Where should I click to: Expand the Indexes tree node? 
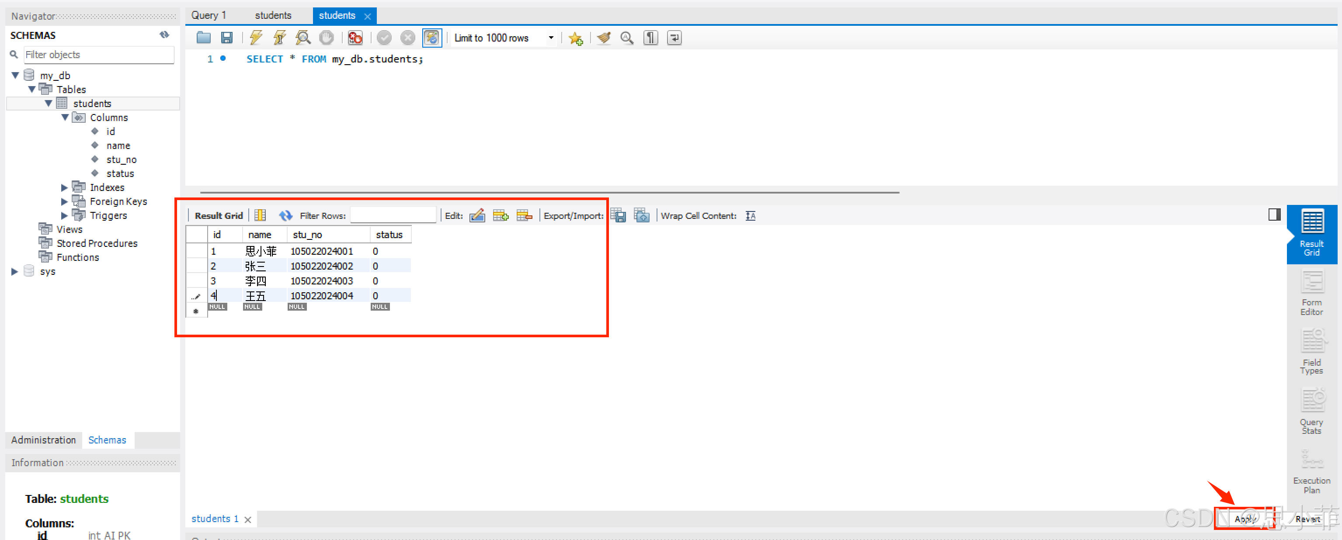[65, 187]
